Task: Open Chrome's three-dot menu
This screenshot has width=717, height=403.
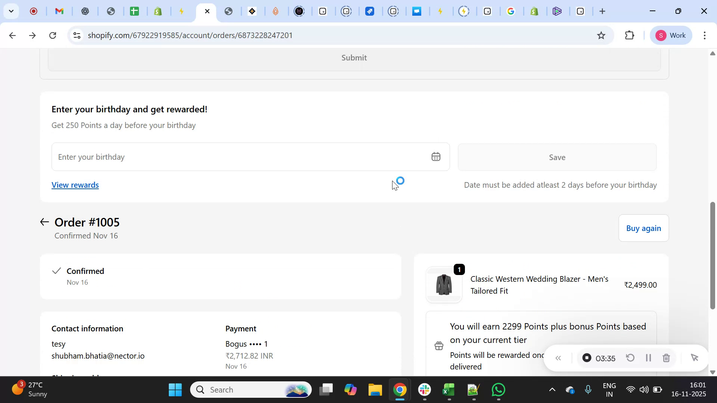Action: tap(705, 35)
